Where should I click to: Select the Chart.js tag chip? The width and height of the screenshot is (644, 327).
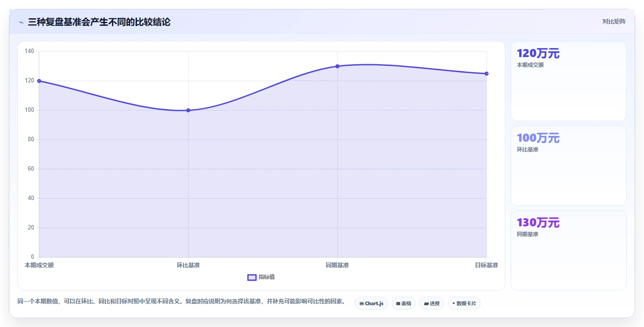372,303
